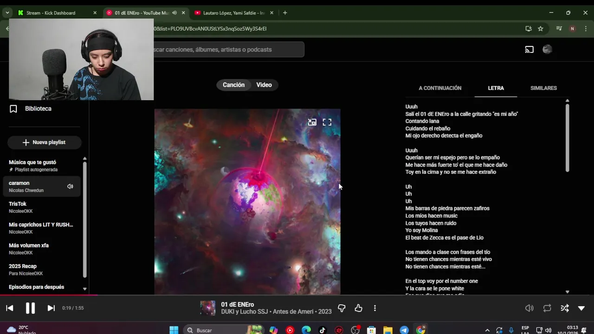Open the Chrome profile N button
Screen dimensions: 594x334
click(572, 29)
